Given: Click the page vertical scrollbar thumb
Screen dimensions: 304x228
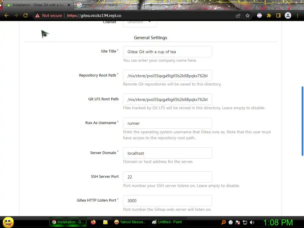Looking at the screenshot, I should [x=302, y=121].
